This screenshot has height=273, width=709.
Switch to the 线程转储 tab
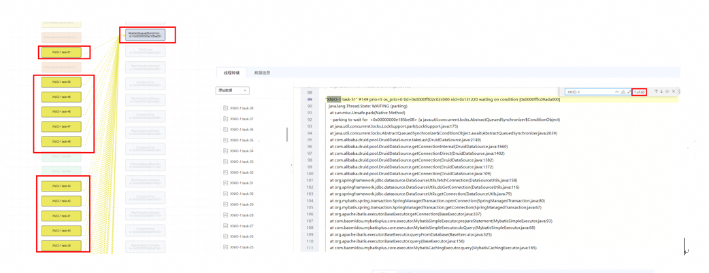coord(231,73)
